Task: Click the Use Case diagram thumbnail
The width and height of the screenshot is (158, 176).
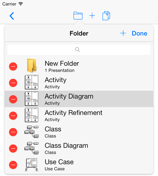Action: [32, 164]
